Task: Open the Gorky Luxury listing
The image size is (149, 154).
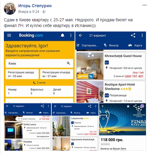Action: coord(27,130)
